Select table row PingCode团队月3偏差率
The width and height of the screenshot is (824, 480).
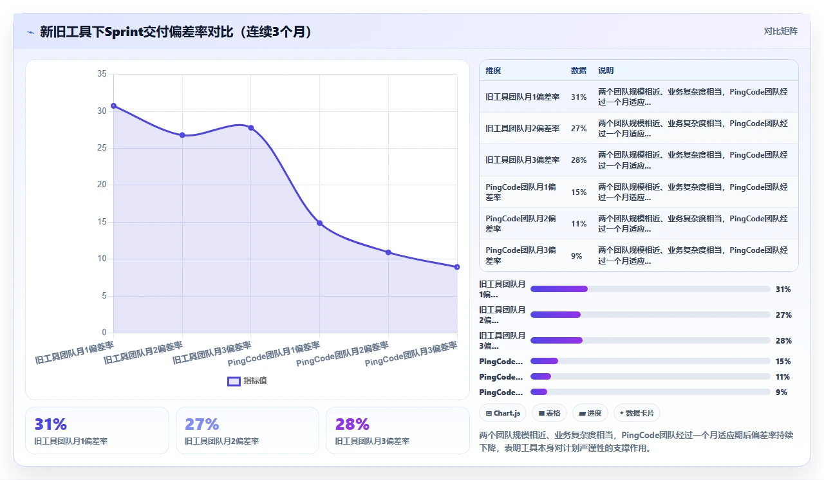(x=639, y=255)
